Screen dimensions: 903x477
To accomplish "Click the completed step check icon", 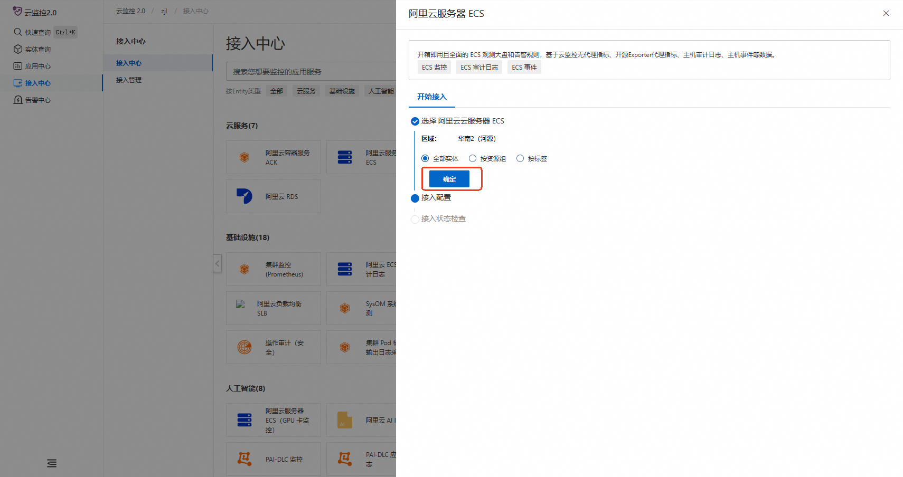I will 415,121.
